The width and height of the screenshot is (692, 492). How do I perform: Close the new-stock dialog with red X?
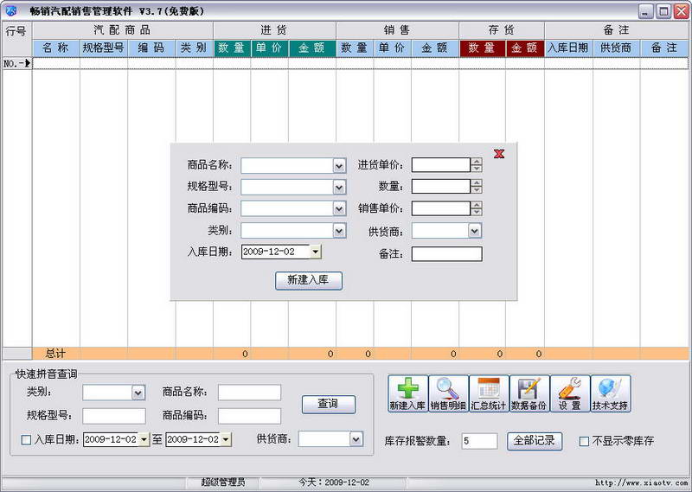pos(499,154)
